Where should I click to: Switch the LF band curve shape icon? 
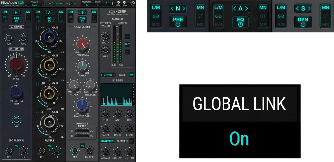[x=62, y=119]
